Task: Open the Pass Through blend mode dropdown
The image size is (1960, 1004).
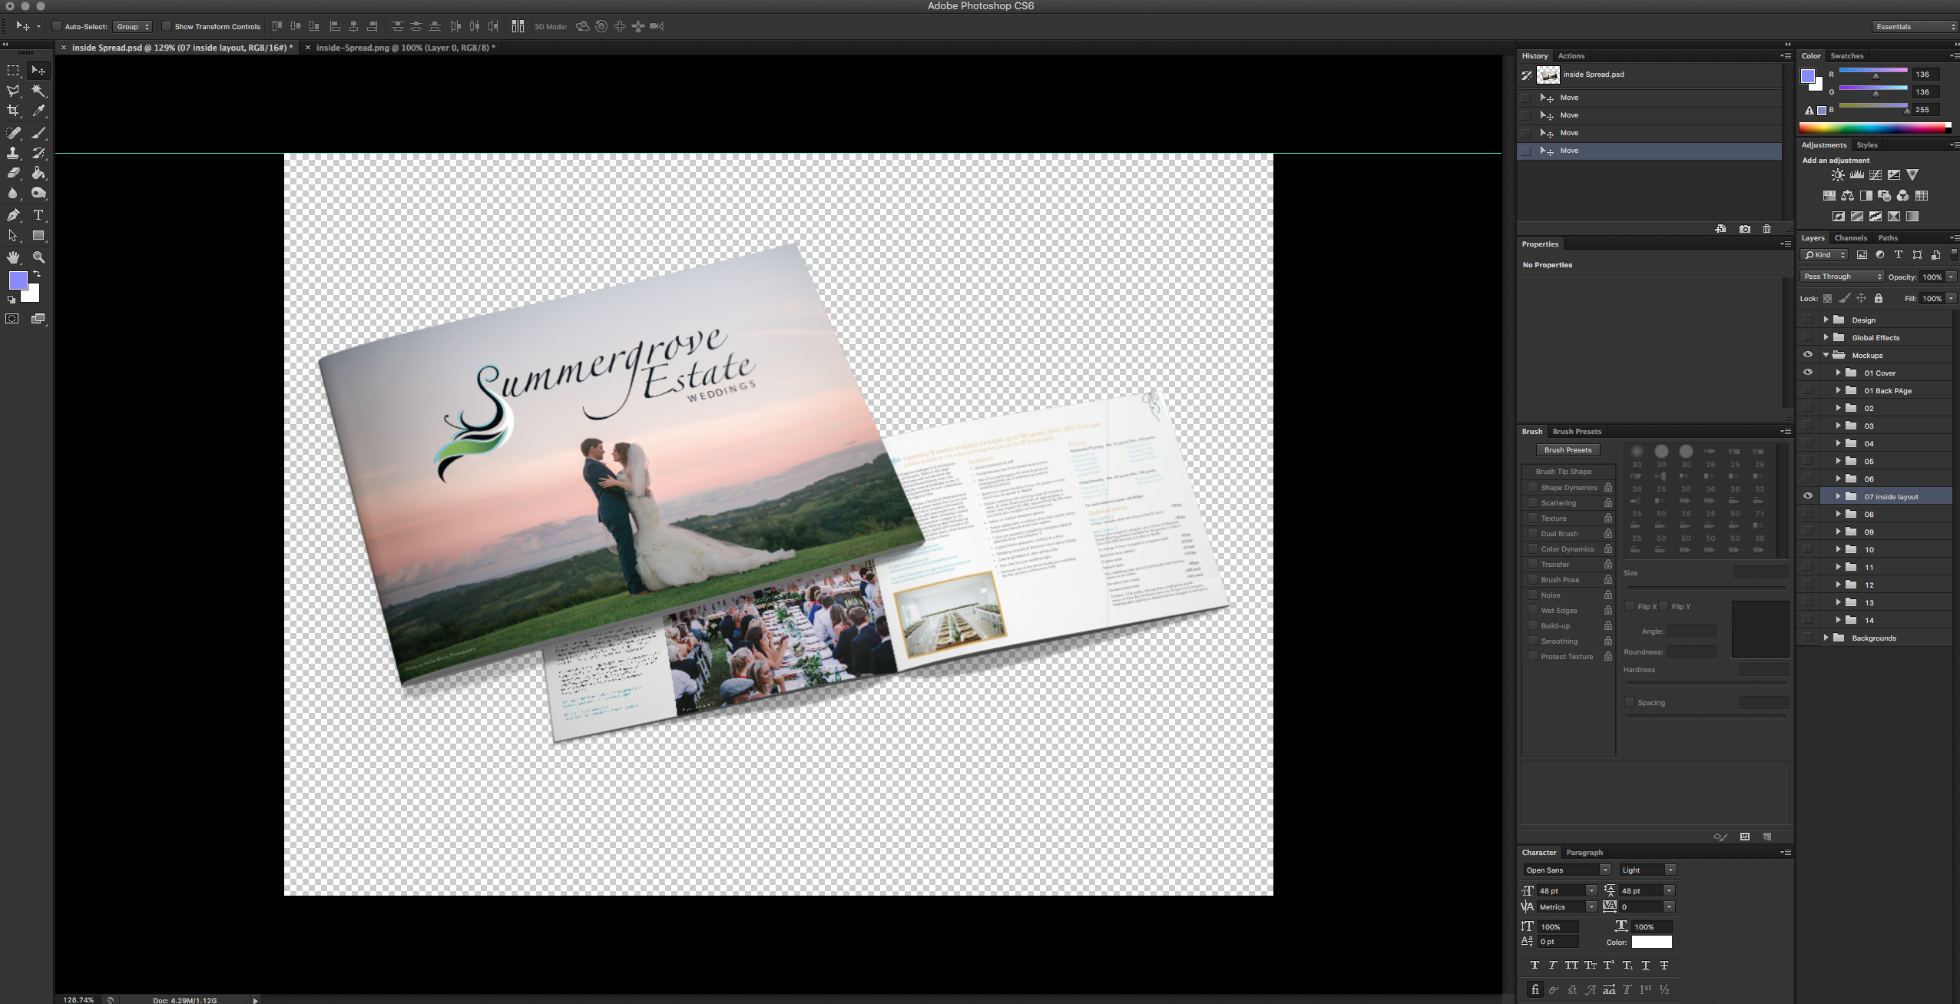Action: coord(1842,277)
